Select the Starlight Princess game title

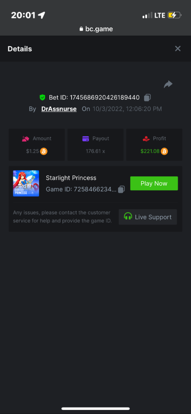tap(71, 178)
